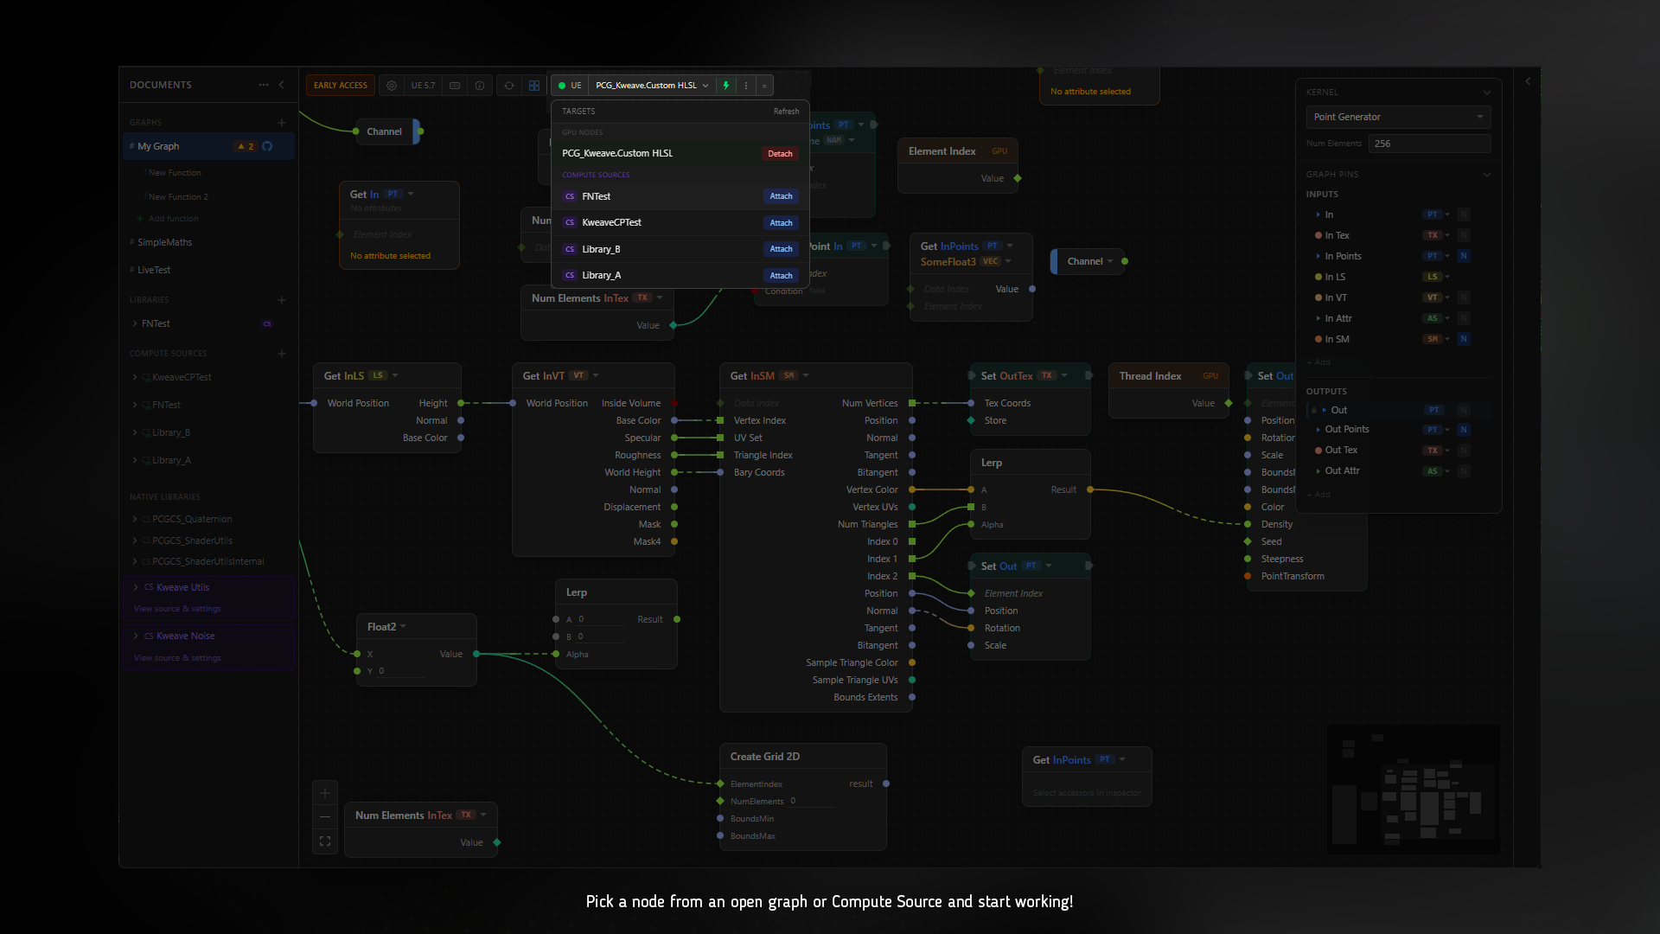Open the three-dot menu beside target selector
Image resolution: width=1660 pixels, height=934 pixels.
tap(746, 86)
